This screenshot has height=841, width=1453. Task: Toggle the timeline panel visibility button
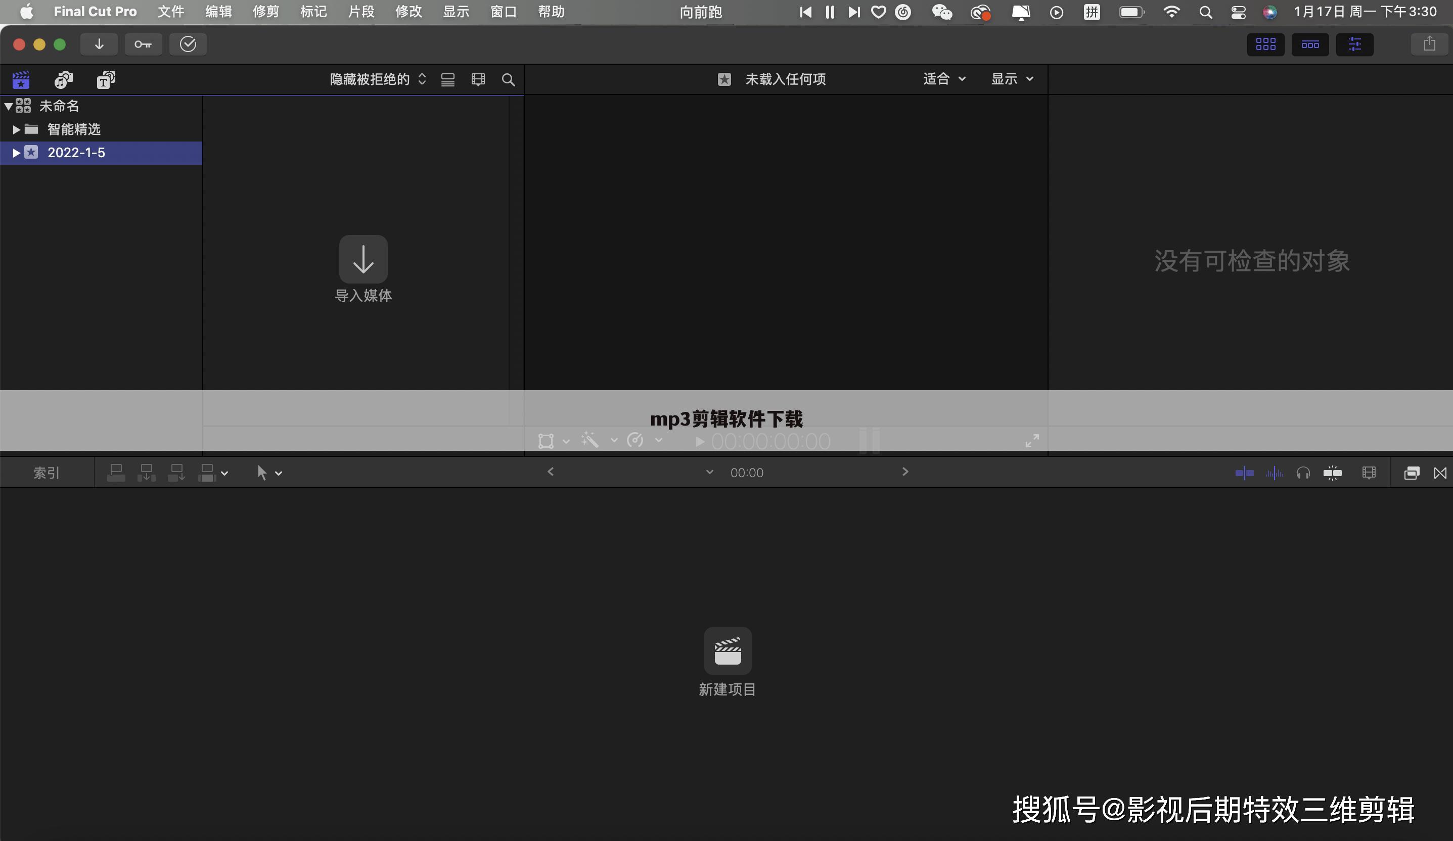1310,44
